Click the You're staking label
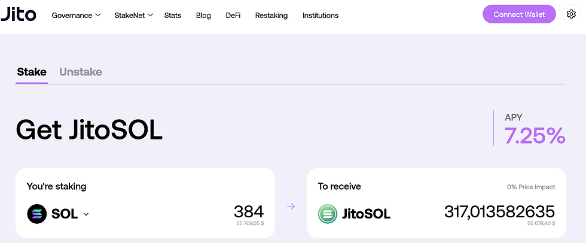 pos(56,186)
